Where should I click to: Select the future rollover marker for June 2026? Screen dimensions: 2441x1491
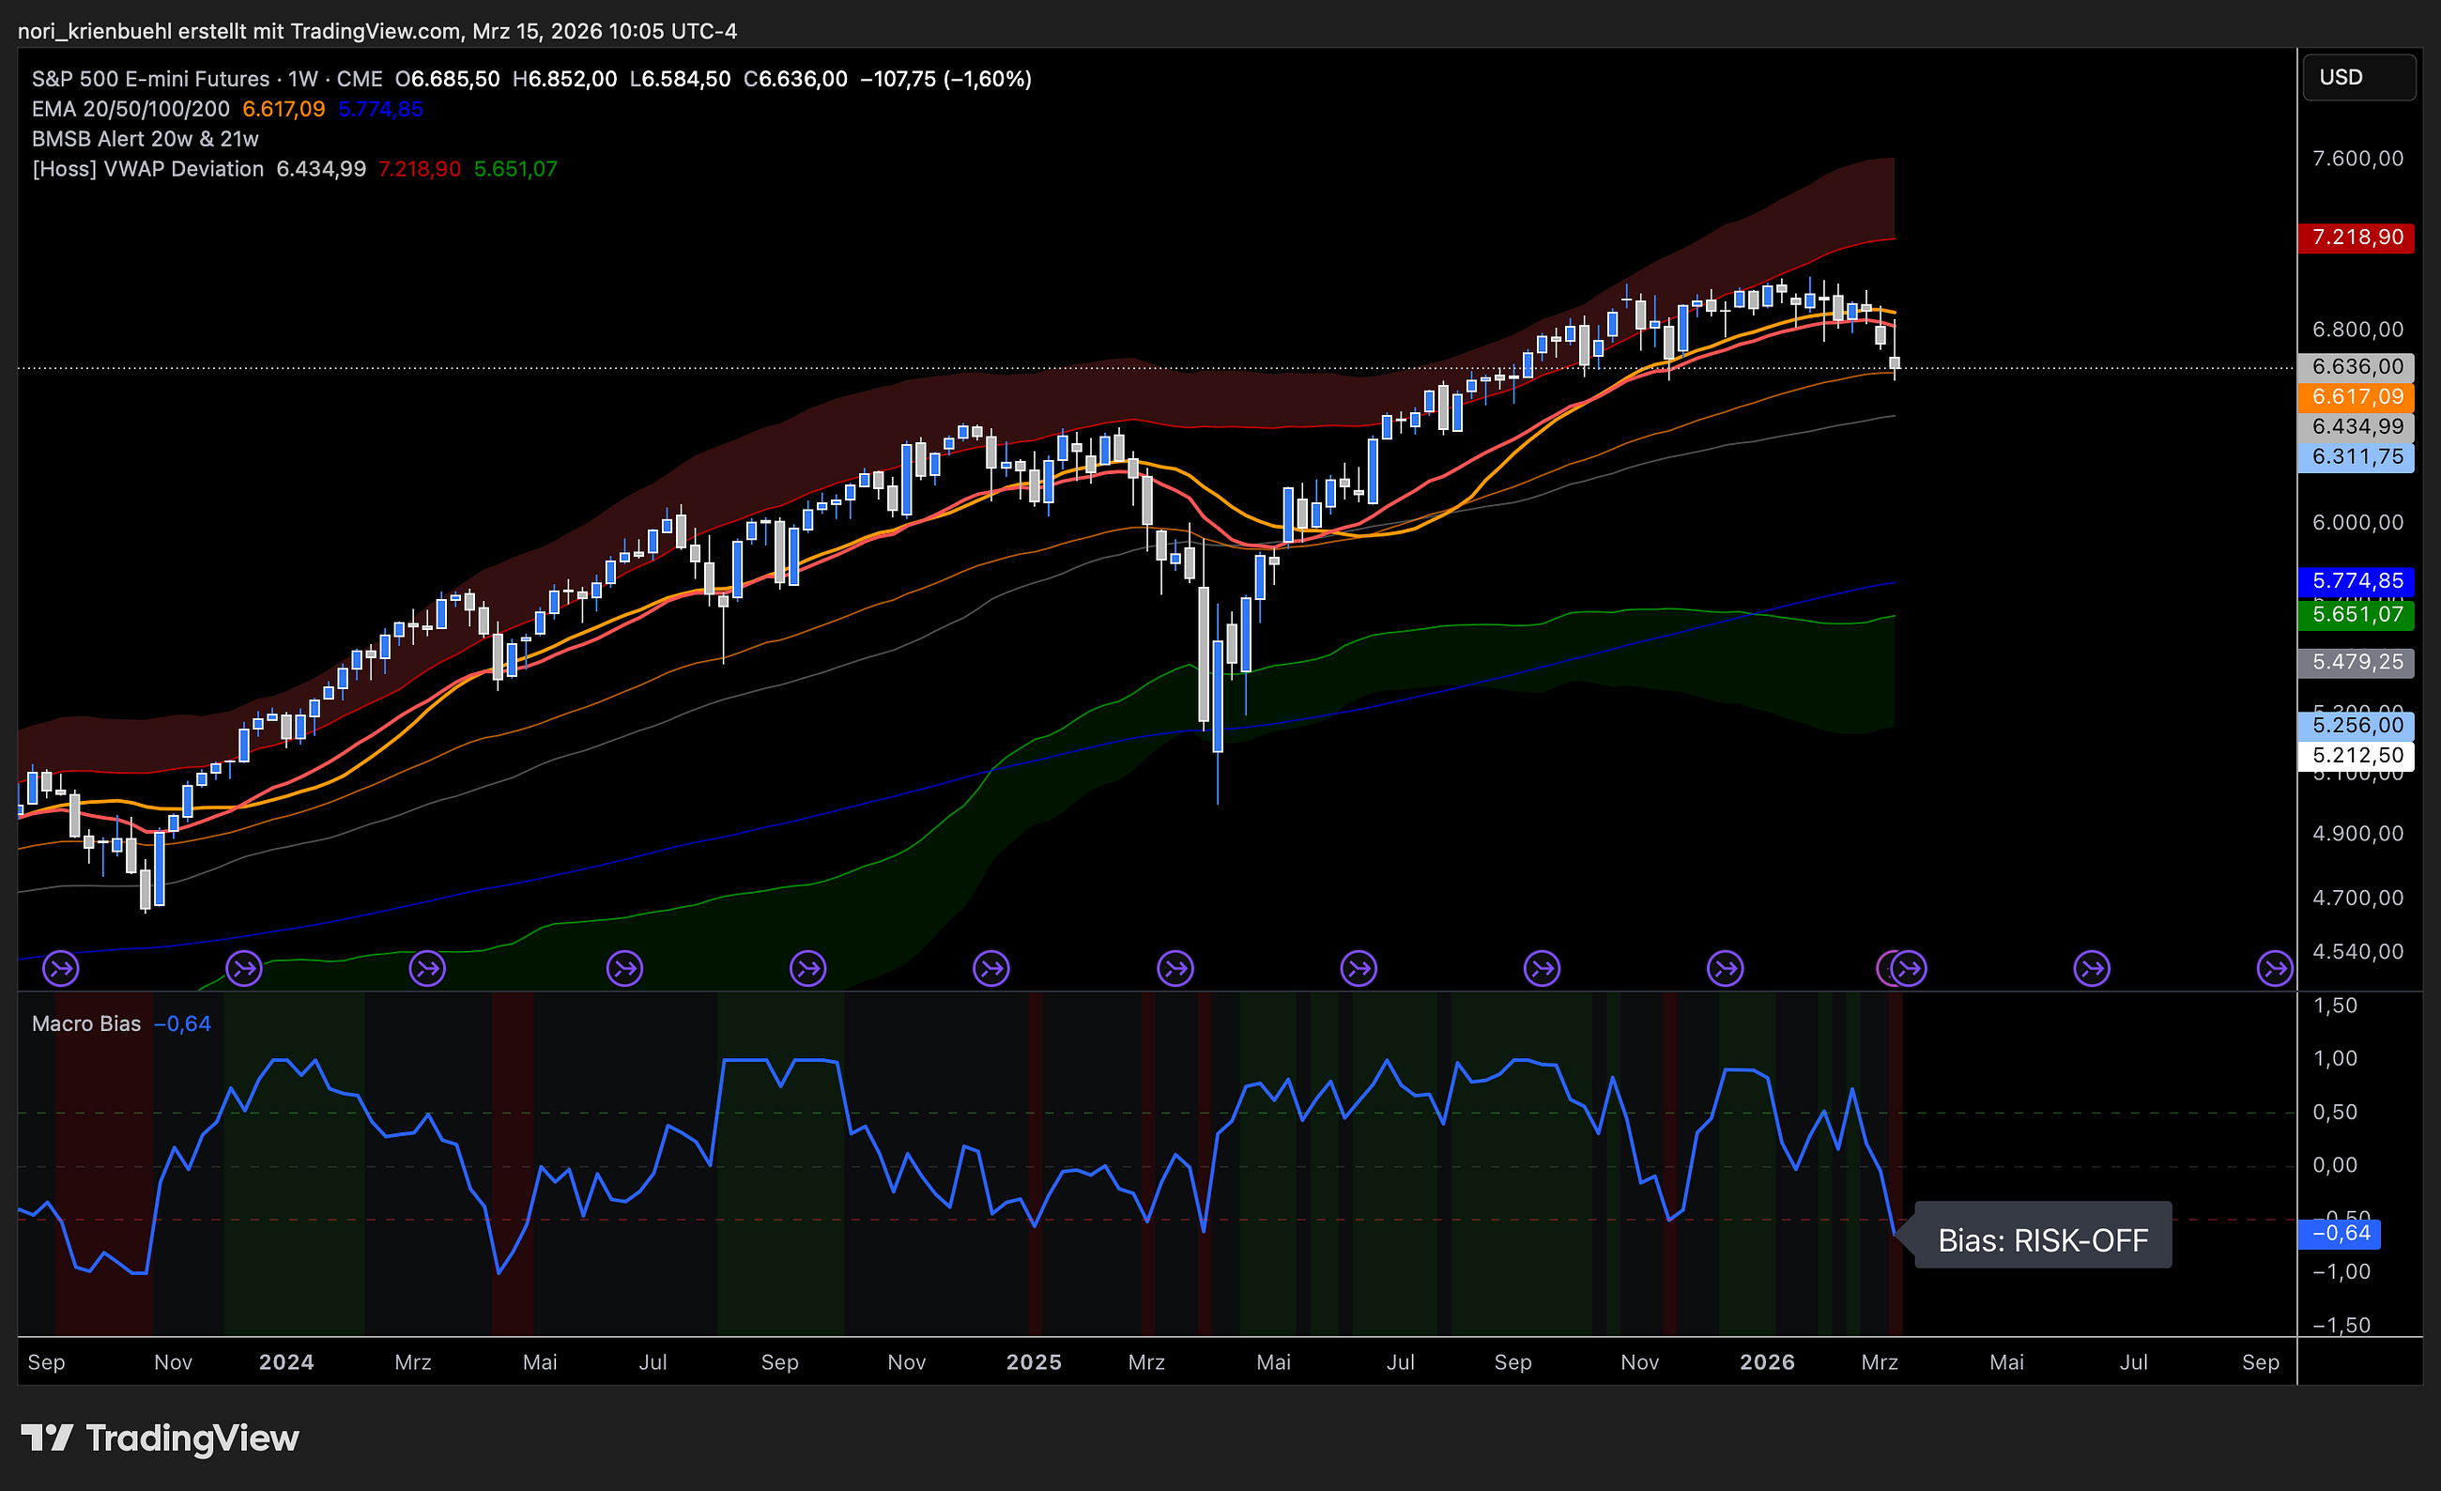click(x=2092, y=968)
